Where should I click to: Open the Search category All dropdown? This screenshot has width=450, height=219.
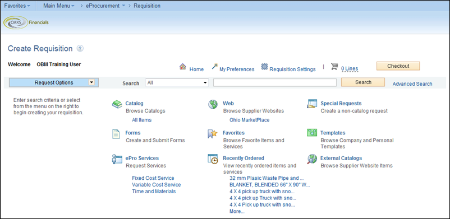177,82
